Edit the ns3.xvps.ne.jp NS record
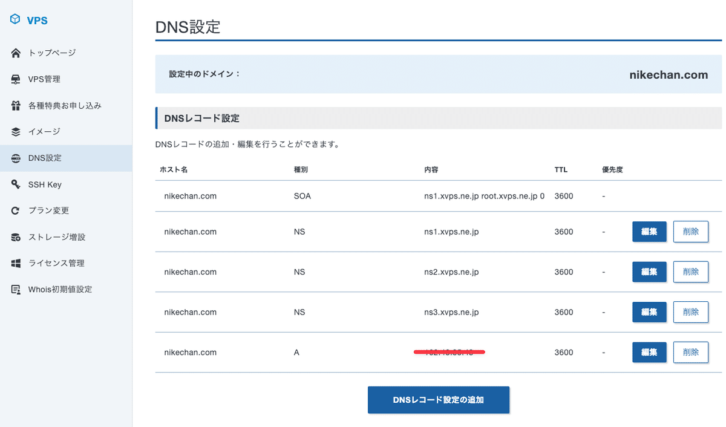726x427 pixels. 649,312
